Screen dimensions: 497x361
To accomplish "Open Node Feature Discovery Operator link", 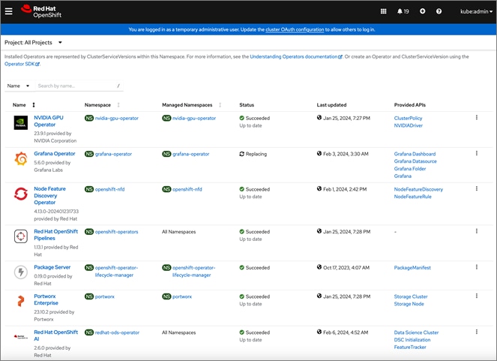I will [49, 195].
